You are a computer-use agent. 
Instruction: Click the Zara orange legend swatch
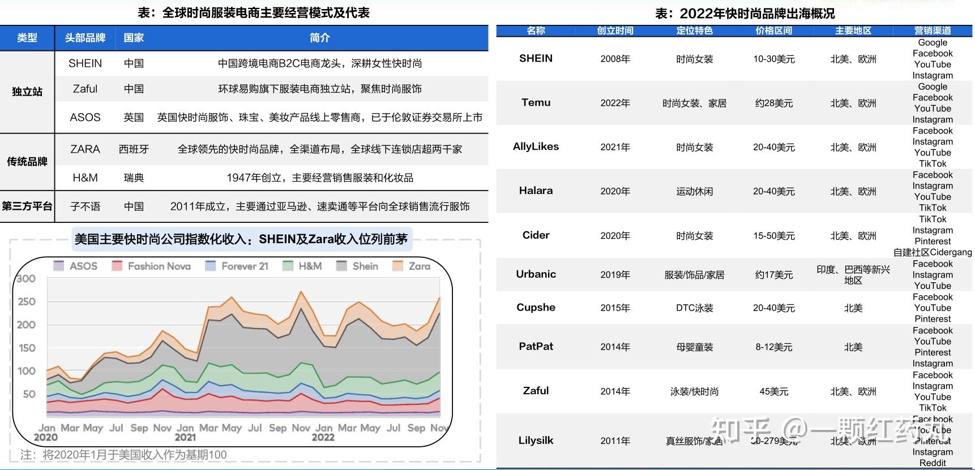(398, 266)
